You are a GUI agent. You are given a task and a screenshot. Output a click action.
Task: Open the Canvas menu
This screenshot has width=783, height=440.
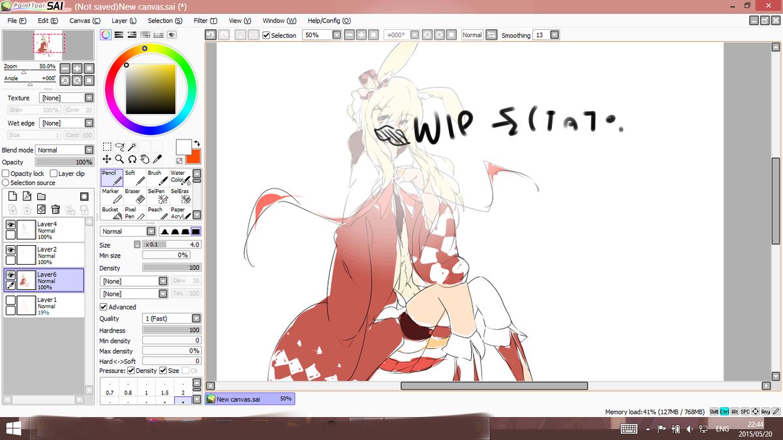pos(85,21)
